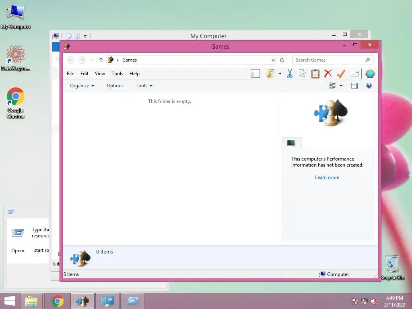This screenshot has width=412, height=309.
Task: Open the DataWagon desktop shortcut
Action: coord(16,58)
